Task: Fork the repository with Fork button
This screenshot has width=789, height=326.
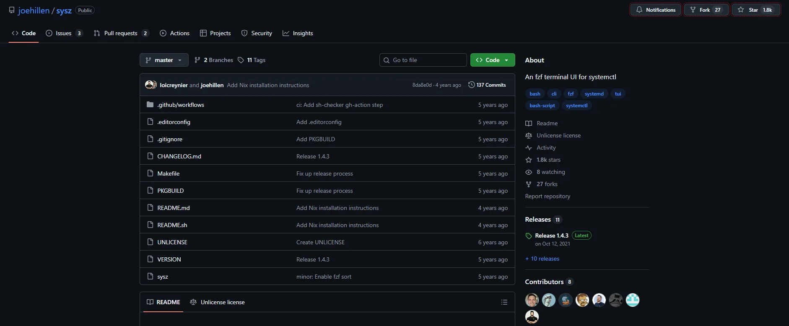Action: coord(706,10)
